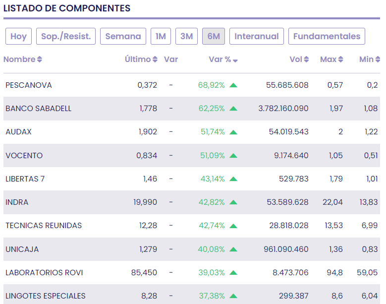Open the Fundamentales tab
386x304 pixels.
327,36
